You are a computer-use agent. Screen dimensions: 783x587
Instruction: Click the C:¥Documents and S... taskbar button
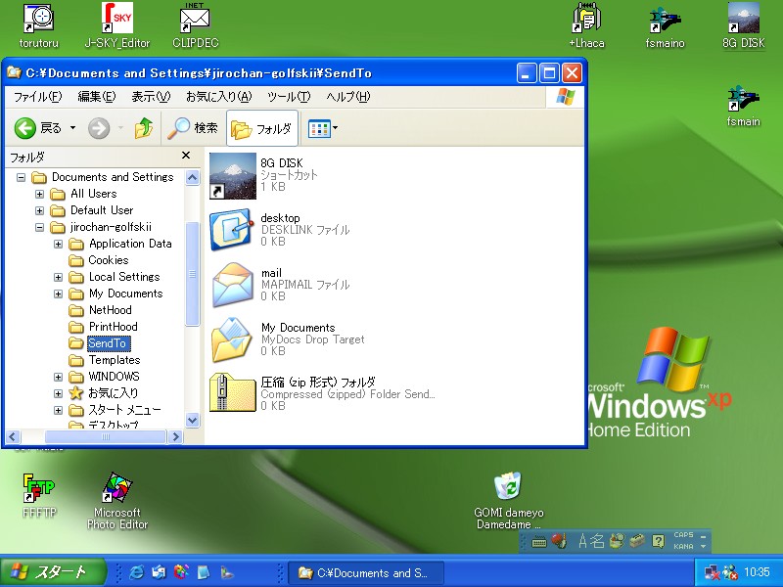(x=367, y=573)
